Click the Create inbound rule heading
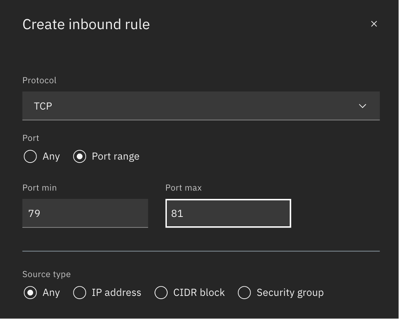This screenshot has width=399, height=319. (86, 24)
